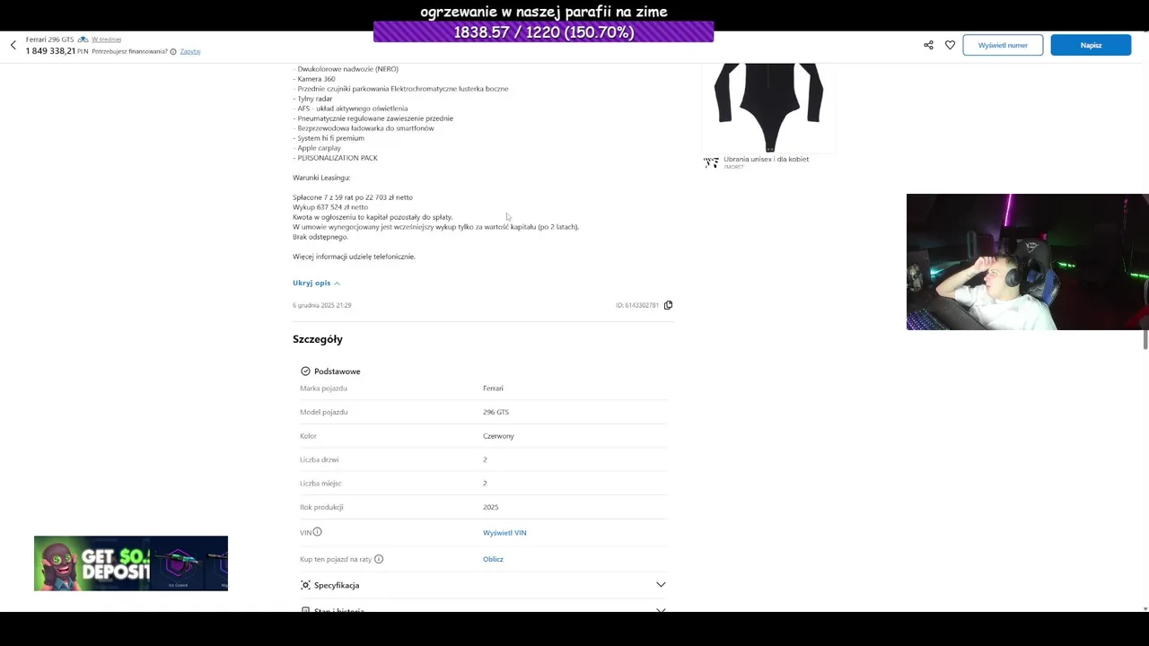This screenshot has height=646, width=1149.
Task: Click the W średniej price rating link
Action: pyautogui.click(x=106, y=39)
